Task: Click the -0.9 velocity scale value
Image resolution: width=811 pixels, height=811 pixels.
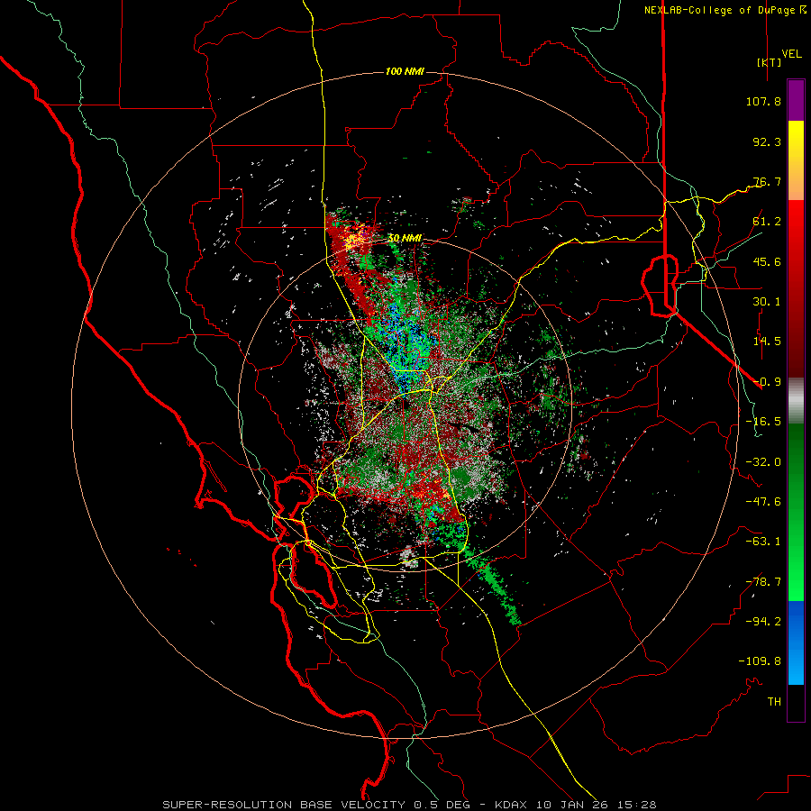Action: point(767,382)
